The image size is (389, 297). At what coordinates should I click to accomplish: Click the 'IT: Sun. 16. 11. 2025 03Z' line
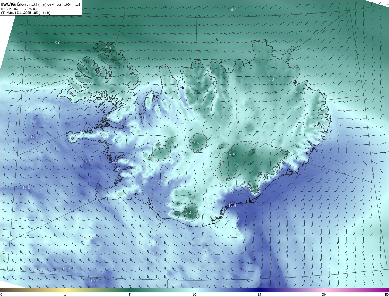(20, 9)
